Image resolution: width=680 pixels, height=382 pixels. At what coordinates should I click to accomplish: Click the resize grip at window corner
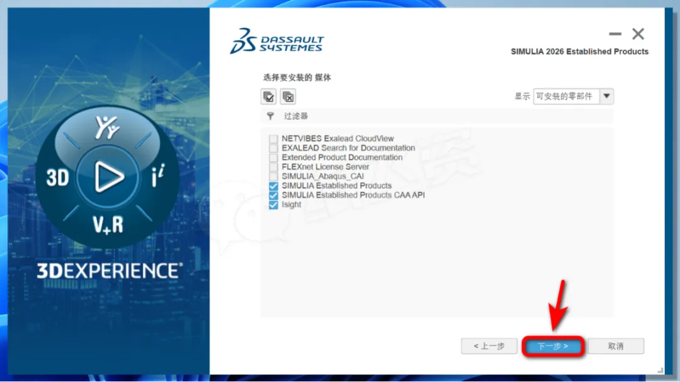(x=660, y=370)
